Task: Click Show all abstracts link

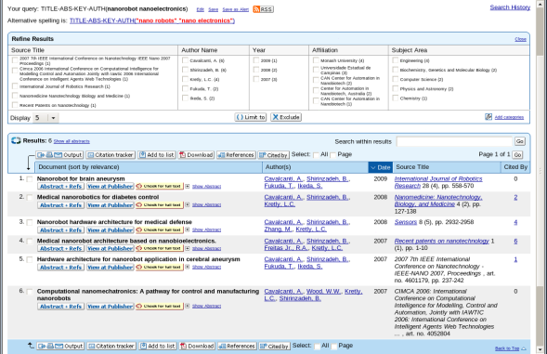Action: click(x=72, y=141)
